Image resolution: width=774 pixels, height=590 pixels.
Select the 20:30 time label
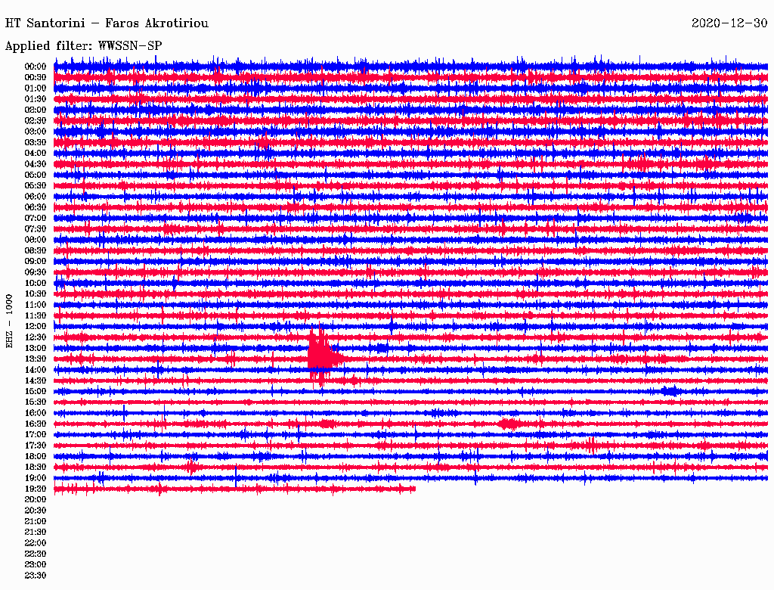coord(35,511)
